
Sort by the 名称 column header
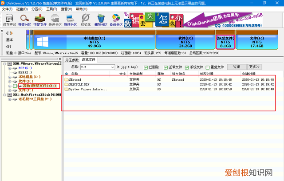74,74
